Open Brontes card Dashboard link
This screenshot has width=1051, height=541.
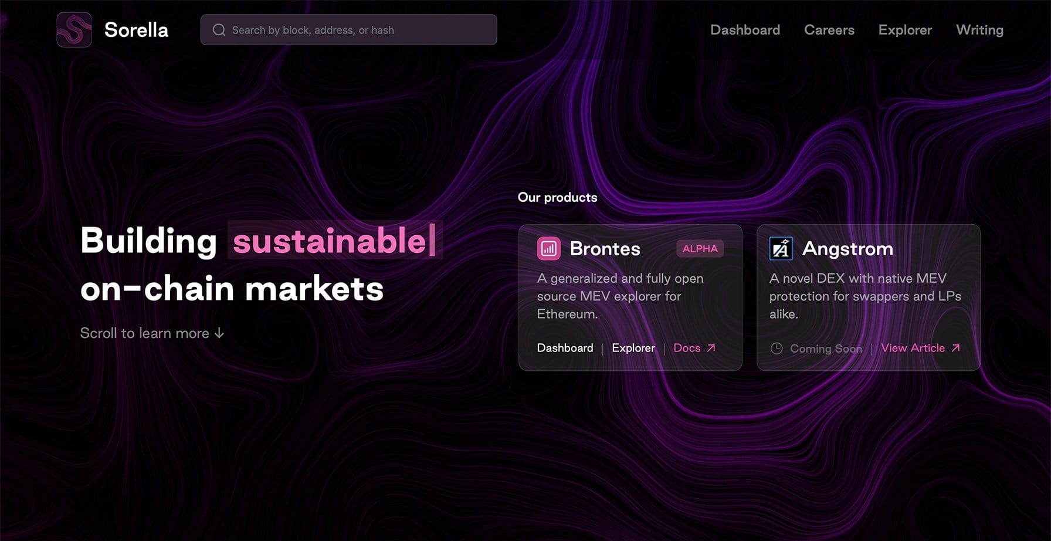click(x=565, y=348)
